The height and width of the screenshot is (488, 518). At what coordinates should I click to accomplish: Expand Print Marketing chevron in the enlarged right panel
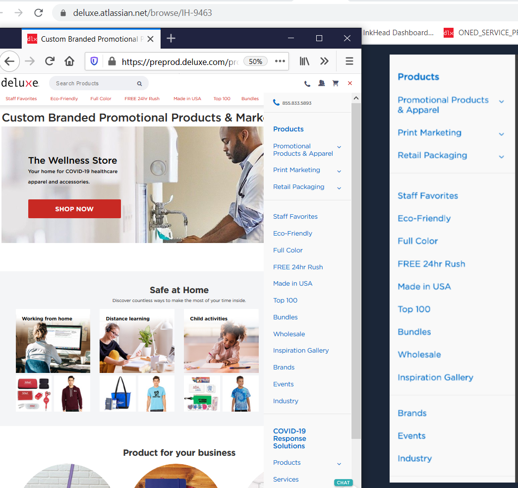[502, 134]
